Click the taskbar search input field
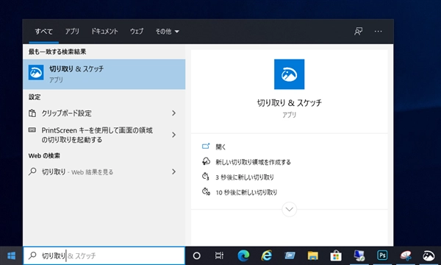 coord(104,255)
